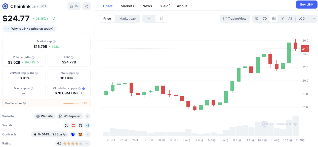Open the Chart tab
Viewport: 318px width, 147px height.
pos(108,6)
